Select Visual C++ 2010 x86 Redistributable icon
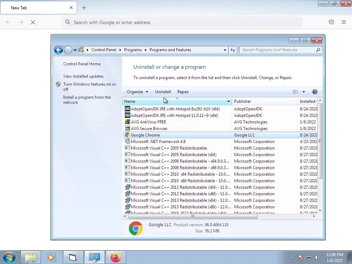 coord(127,180)
